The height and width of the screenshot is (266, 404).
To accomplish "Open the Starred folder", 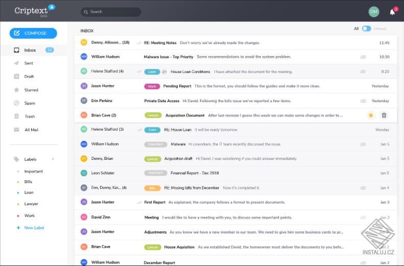I will [31, 90].
